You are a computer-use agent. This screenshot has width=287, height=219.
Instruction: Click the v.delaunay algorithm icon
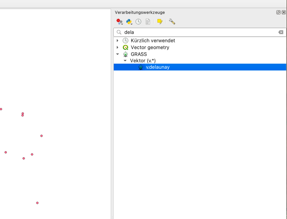click(x=141, y=67)
